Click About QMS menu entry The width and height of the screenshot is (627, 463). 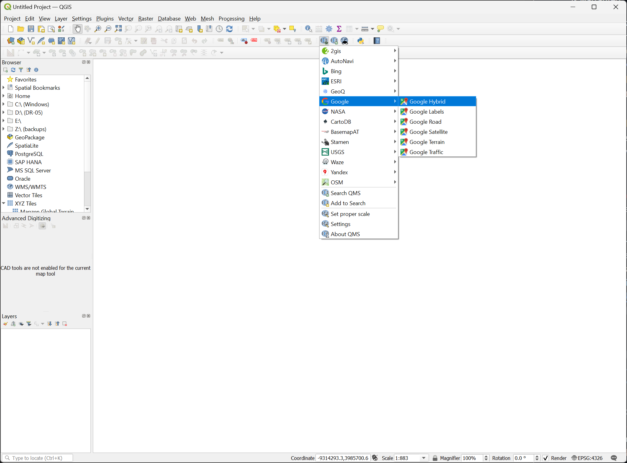coord(359,234)
